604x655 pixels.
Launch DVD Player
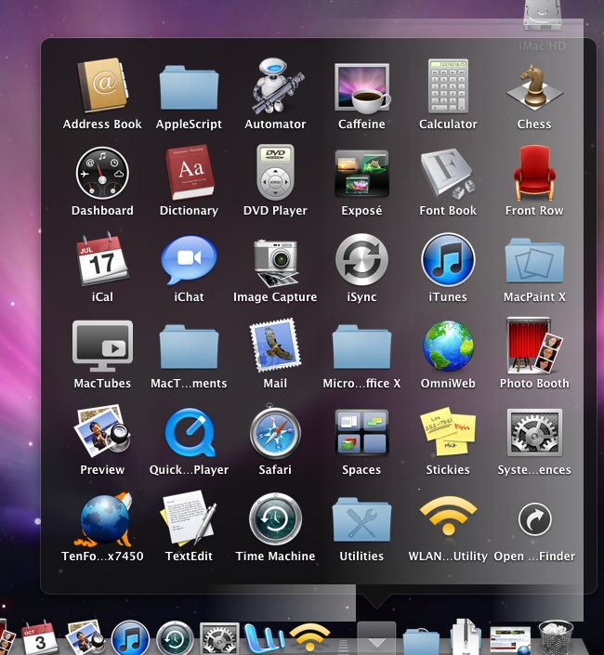point(276,172)
